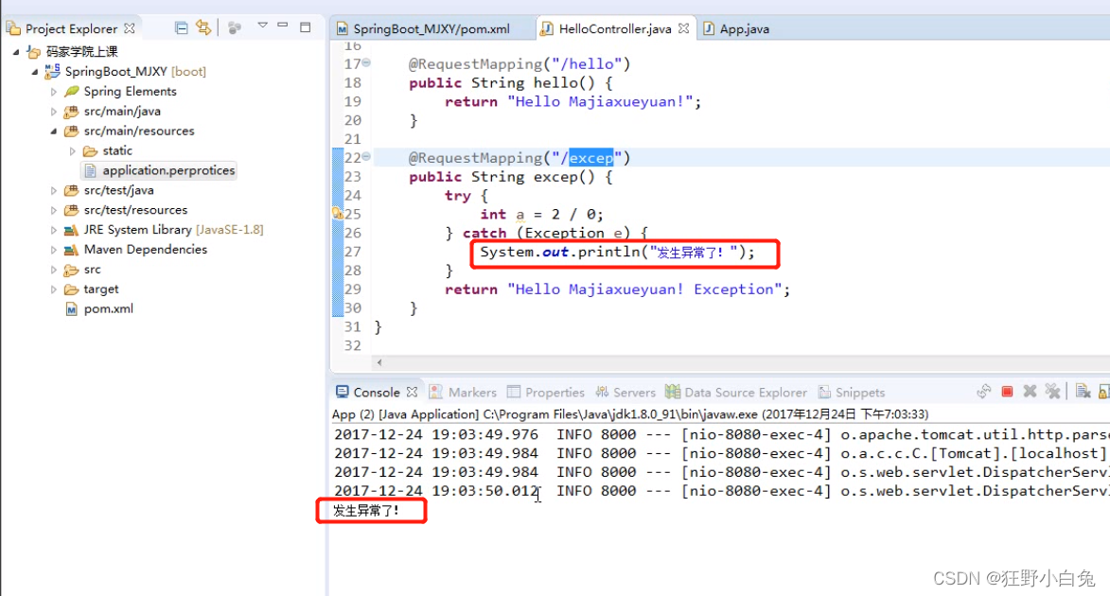
Task: Click the static folder icon
Action: click(x=90, y=150)
